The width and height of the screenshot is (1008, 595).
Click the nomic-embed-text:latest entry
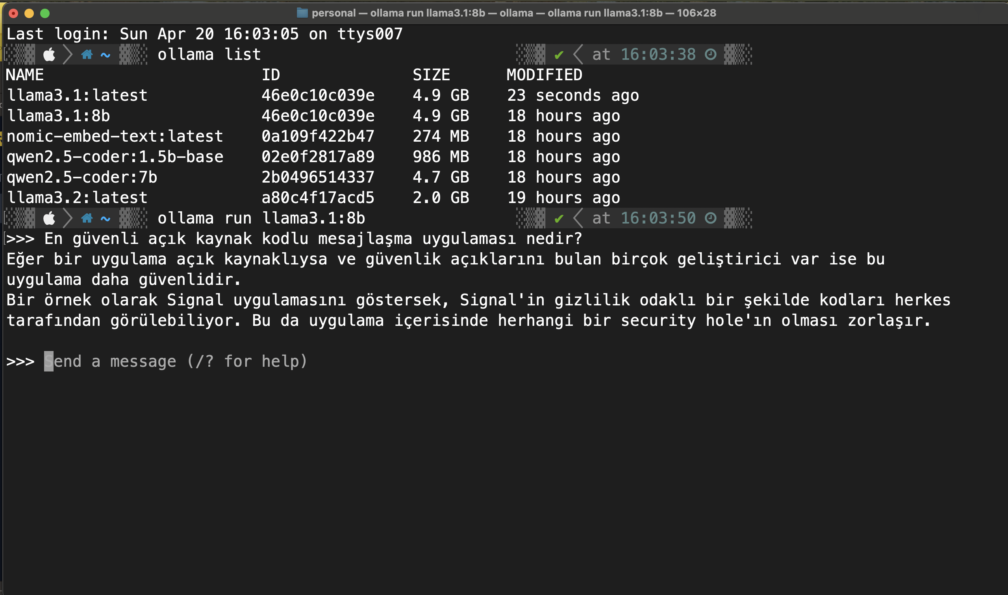[x=115, y=136]
